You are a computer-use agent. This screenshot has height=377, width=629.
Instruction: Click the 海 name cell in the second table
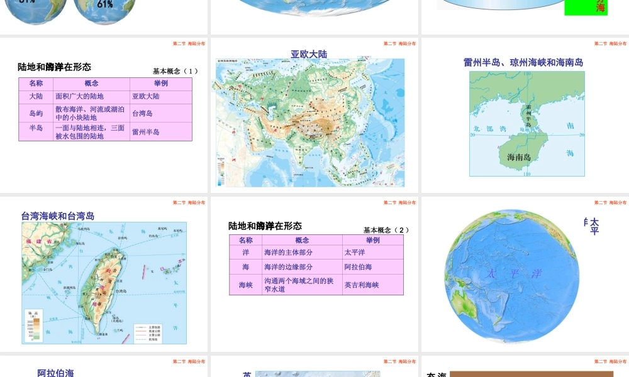click(x=245, y=267)
